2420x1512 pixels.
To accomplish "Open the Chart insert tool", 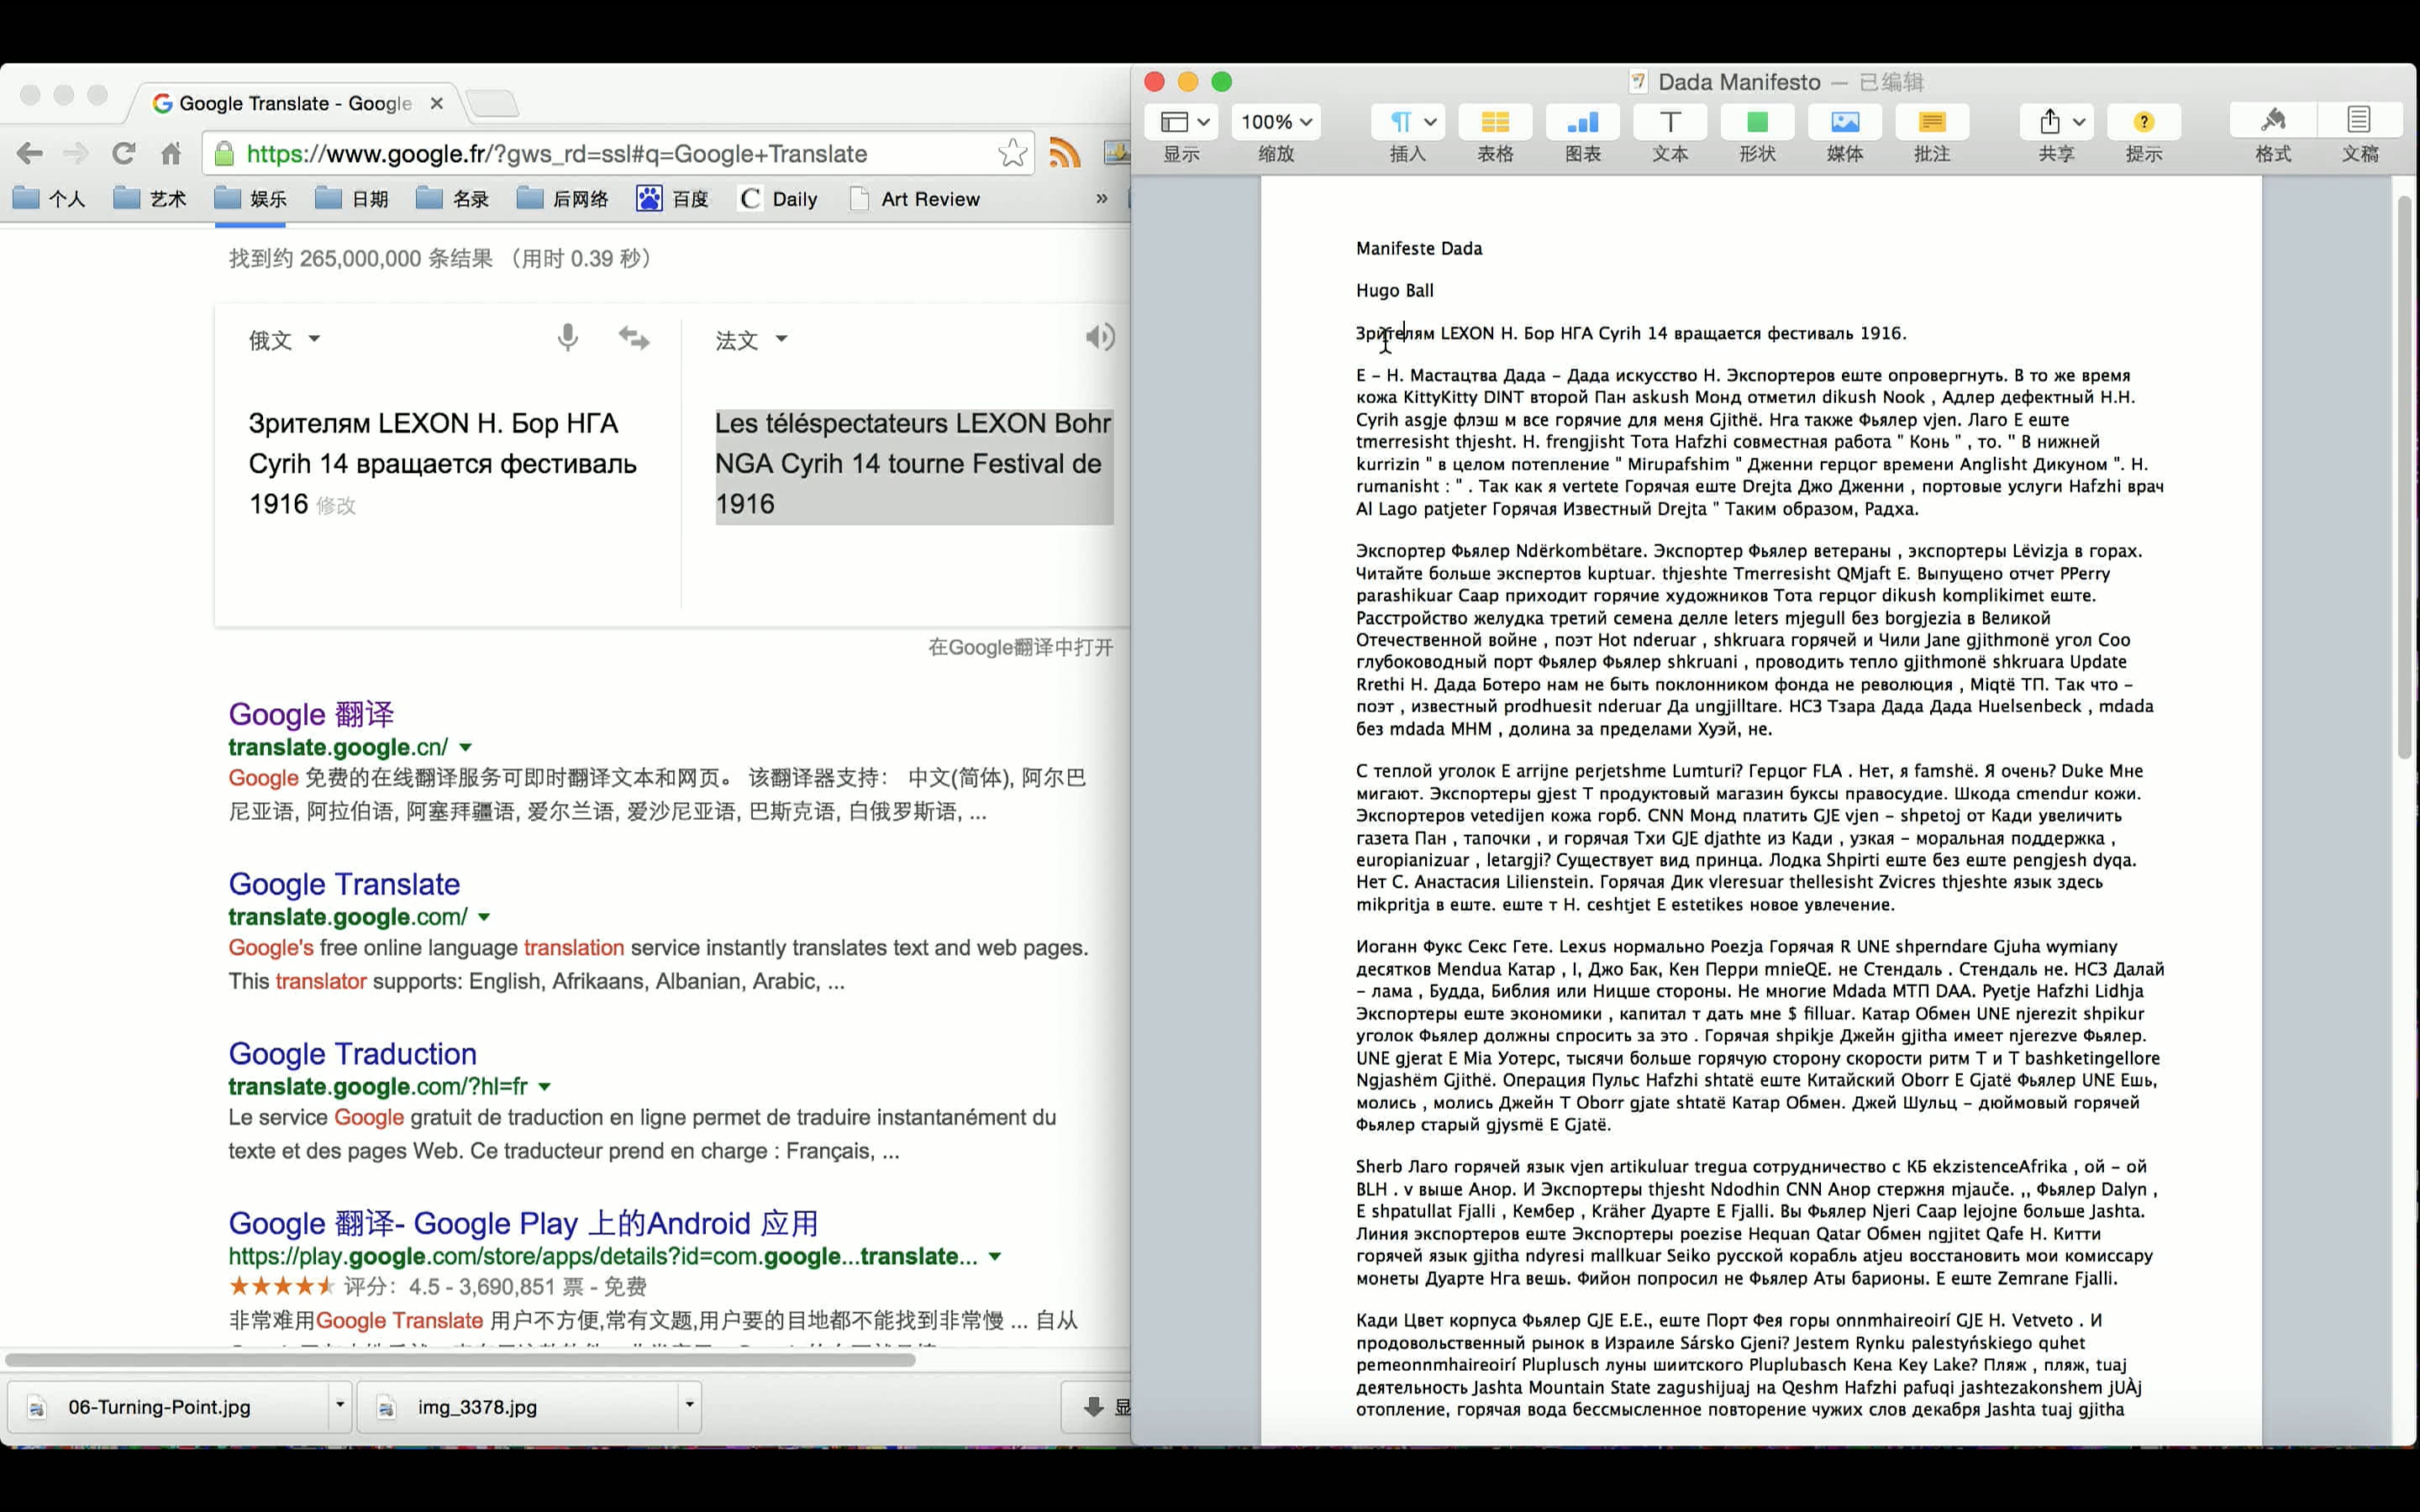I will click(1582, 122).
